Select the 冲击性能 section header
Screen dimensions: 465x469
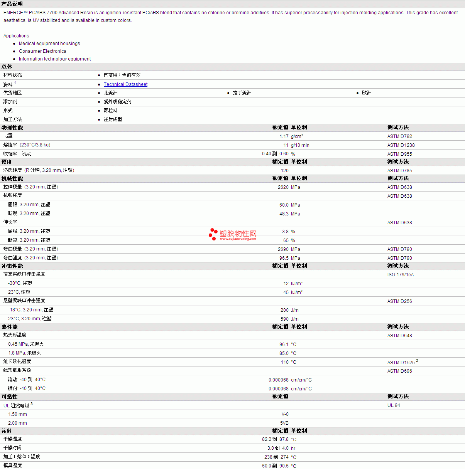coord(12,266)
